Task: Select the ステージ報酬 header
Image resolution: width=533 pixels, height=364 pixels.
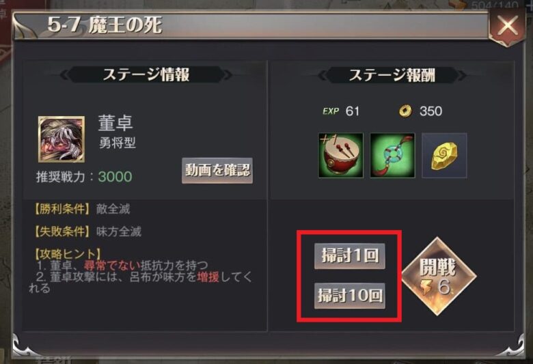Action: point(392,75)
